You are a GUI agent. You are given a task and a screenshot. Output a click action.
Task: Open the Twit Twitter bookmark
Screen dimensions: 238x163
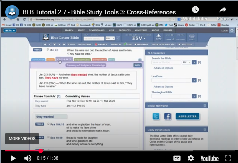(169, 25)
